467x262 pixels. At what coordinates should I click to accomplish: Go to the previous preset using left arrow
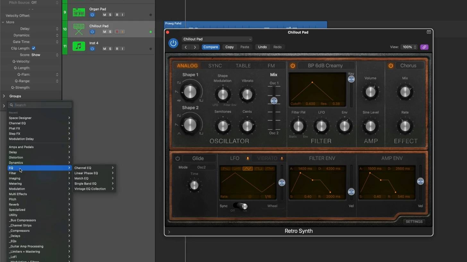pyautogui.click(x=186, y=47)
